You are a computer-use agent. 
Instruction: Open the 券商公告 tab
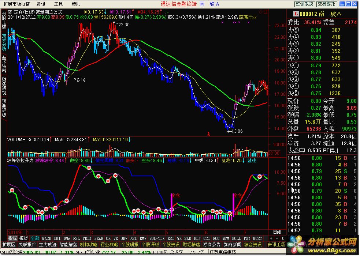tap(212, 245)
